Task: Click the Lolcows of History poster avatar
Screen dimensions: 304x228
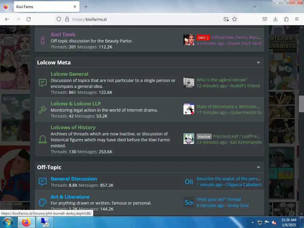Action: [x=189, y=139]
